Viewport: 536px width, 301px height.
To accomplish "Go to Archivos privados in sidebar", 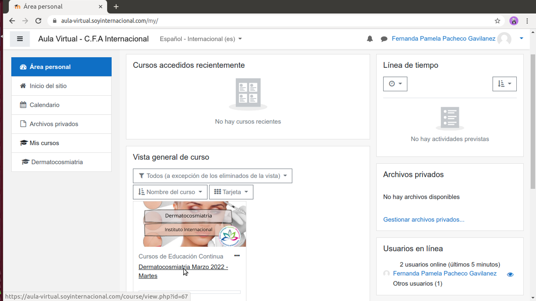I will 54,124.
